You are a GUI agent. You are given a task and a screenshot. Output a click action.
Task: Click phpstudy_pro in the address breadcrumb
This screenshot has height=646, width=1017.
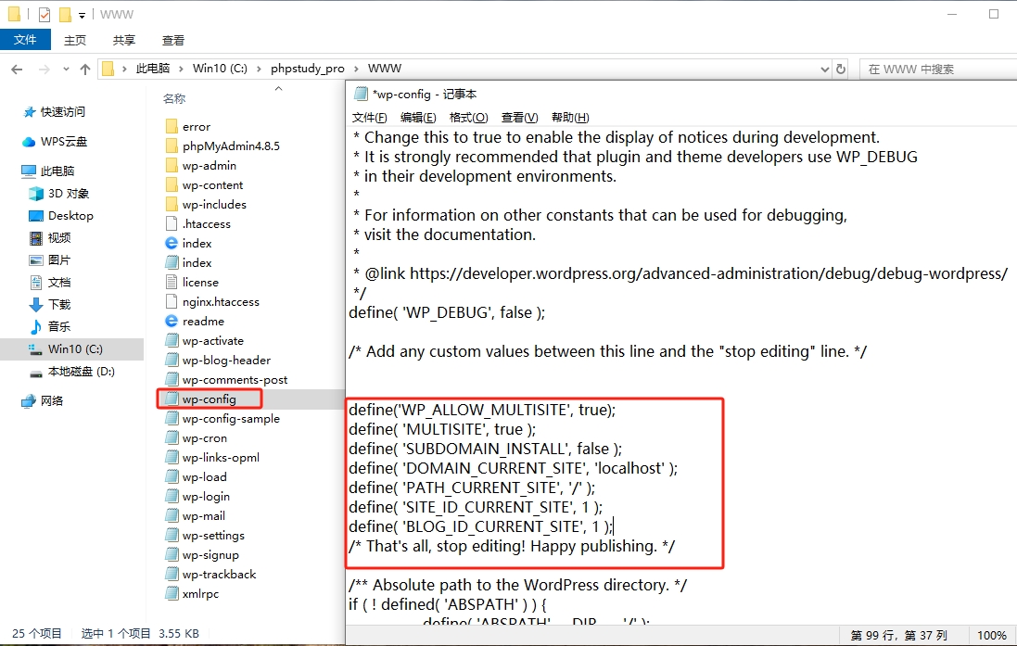[x=308, y=68]
